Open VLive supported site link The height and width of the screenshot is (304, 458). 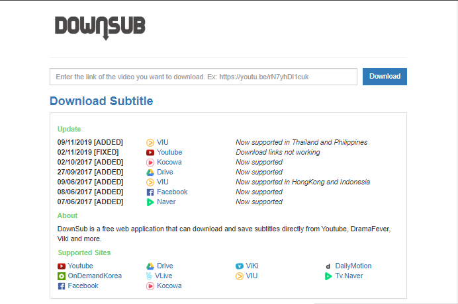pyautogui.click(x=163, y=276)
